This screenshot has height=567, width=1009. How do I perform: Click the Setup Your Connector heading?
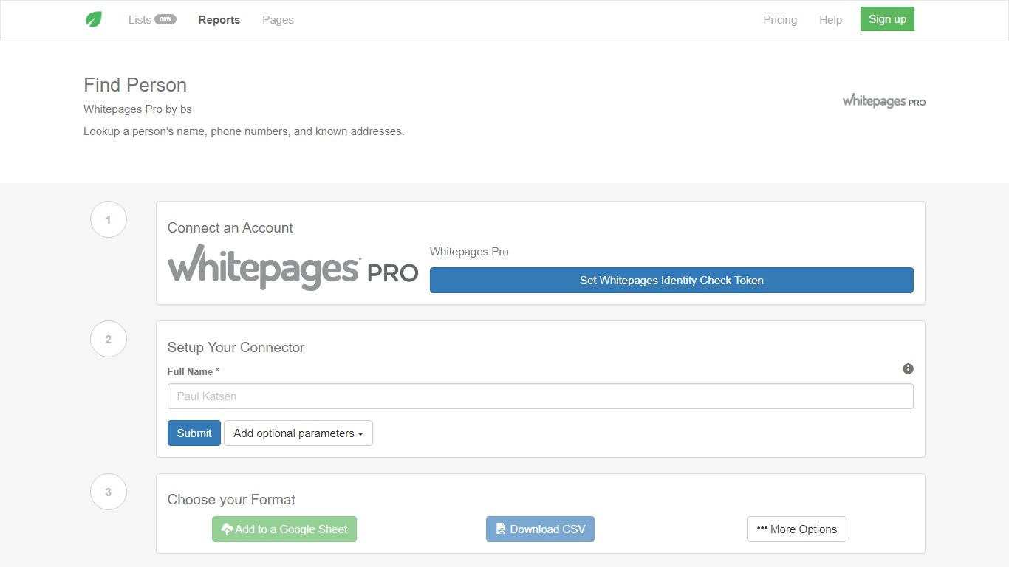tap(236, 348)
